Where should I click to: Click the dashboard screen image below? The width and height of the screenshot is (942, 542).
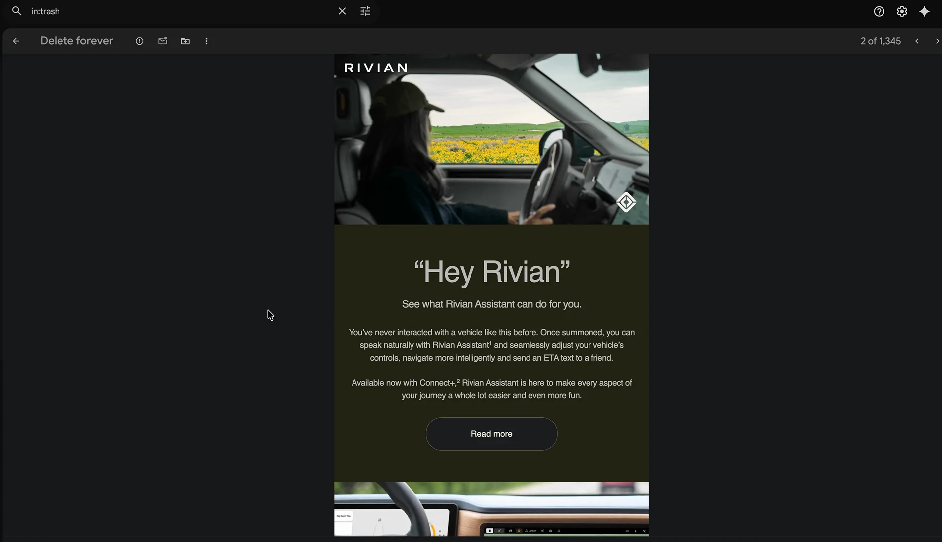(x=491, y=509)
